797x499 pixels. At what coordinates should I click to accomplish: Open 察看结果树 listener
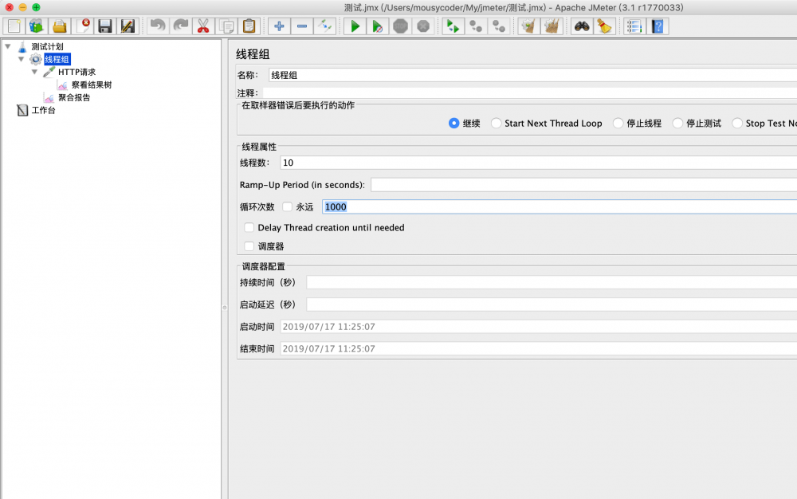click(x=92, y=84)
